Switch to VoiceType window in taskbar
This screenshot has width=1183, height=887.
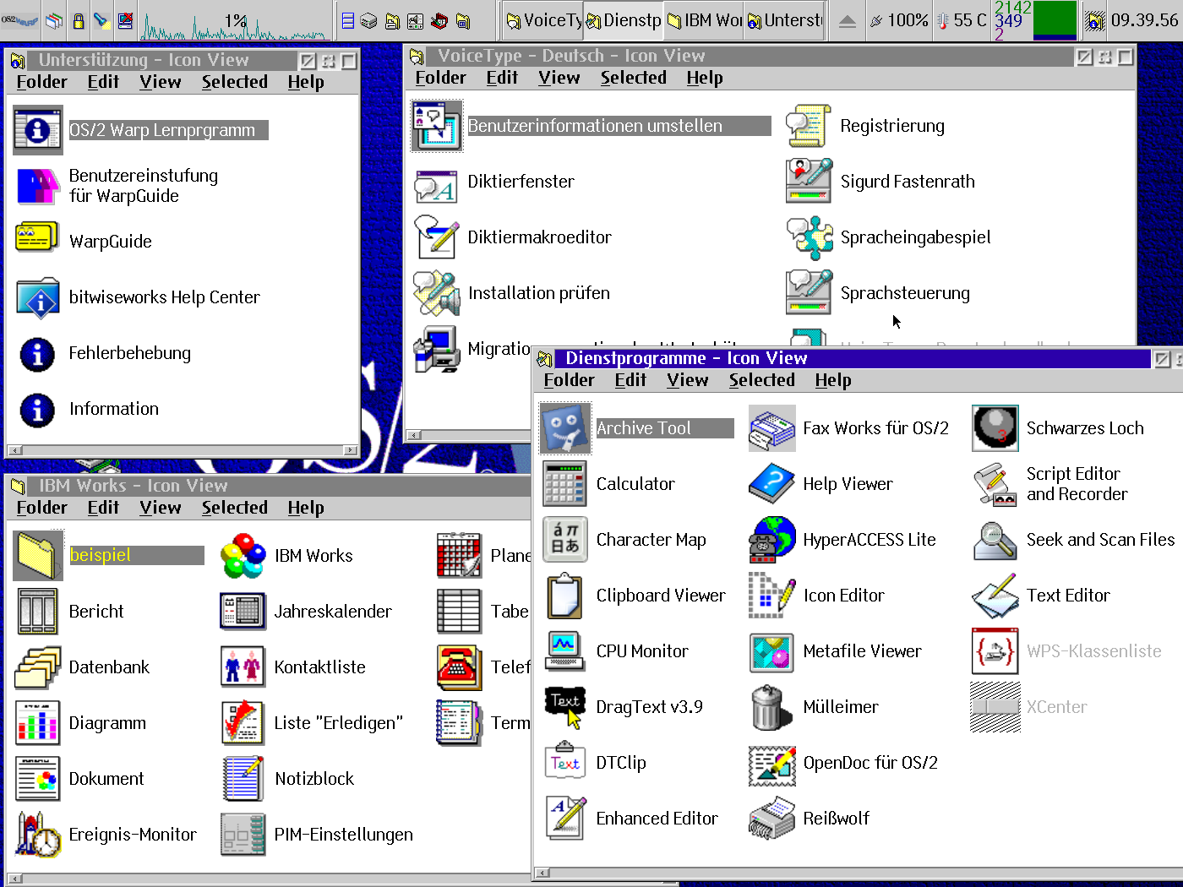coord(543,20)
